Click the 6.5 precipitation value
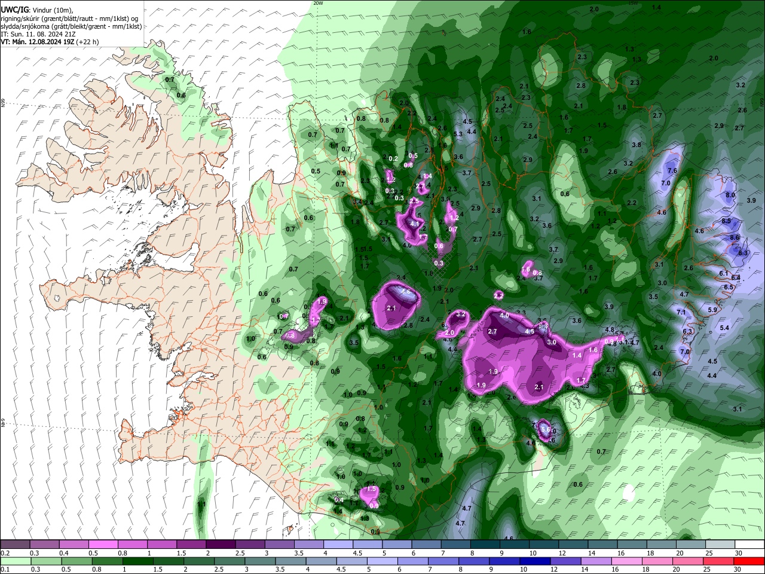 [729, 288]
